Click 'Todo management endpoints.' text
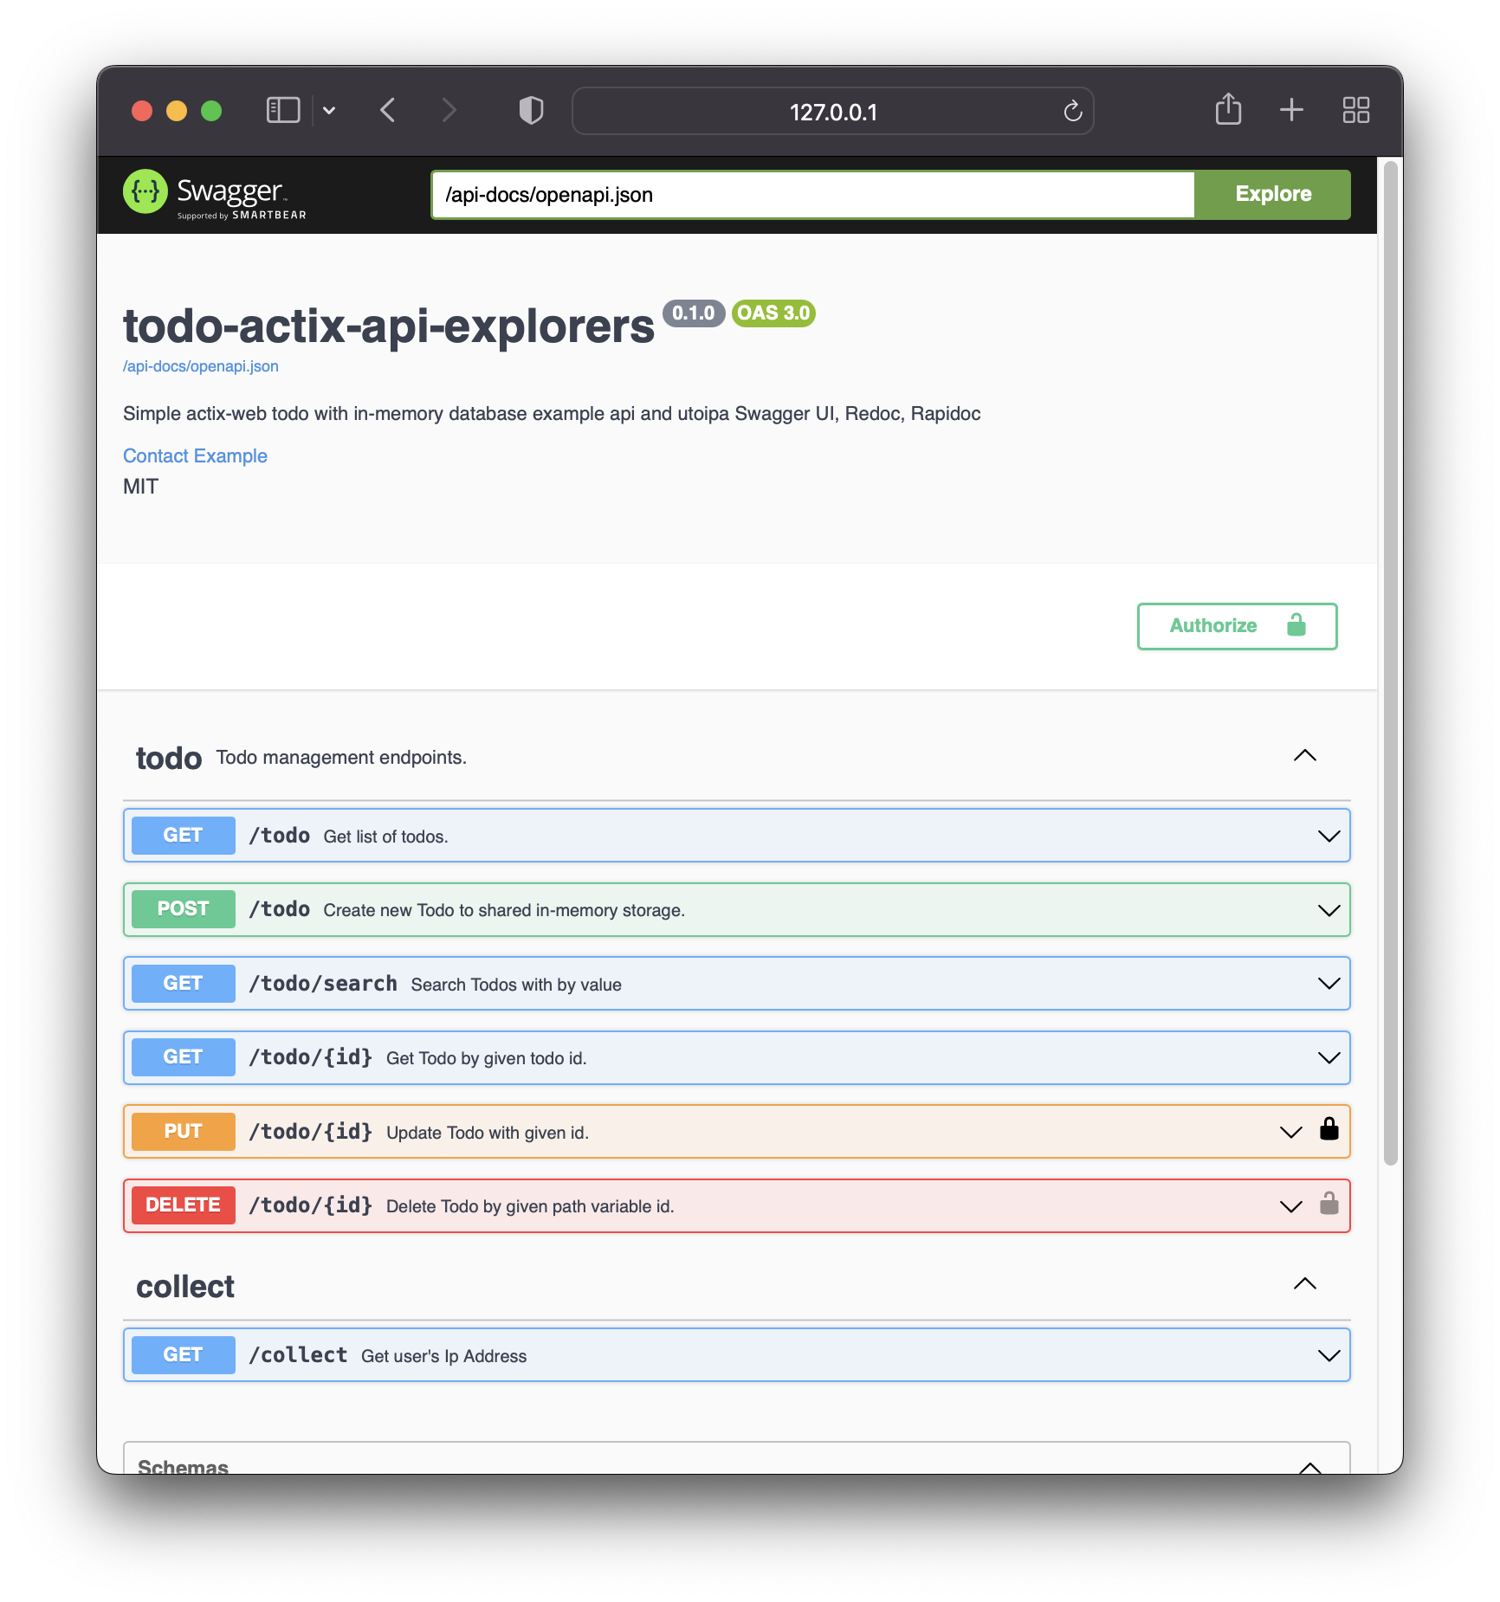This screenshot has height=1602, width=1500. coord(341,758)
